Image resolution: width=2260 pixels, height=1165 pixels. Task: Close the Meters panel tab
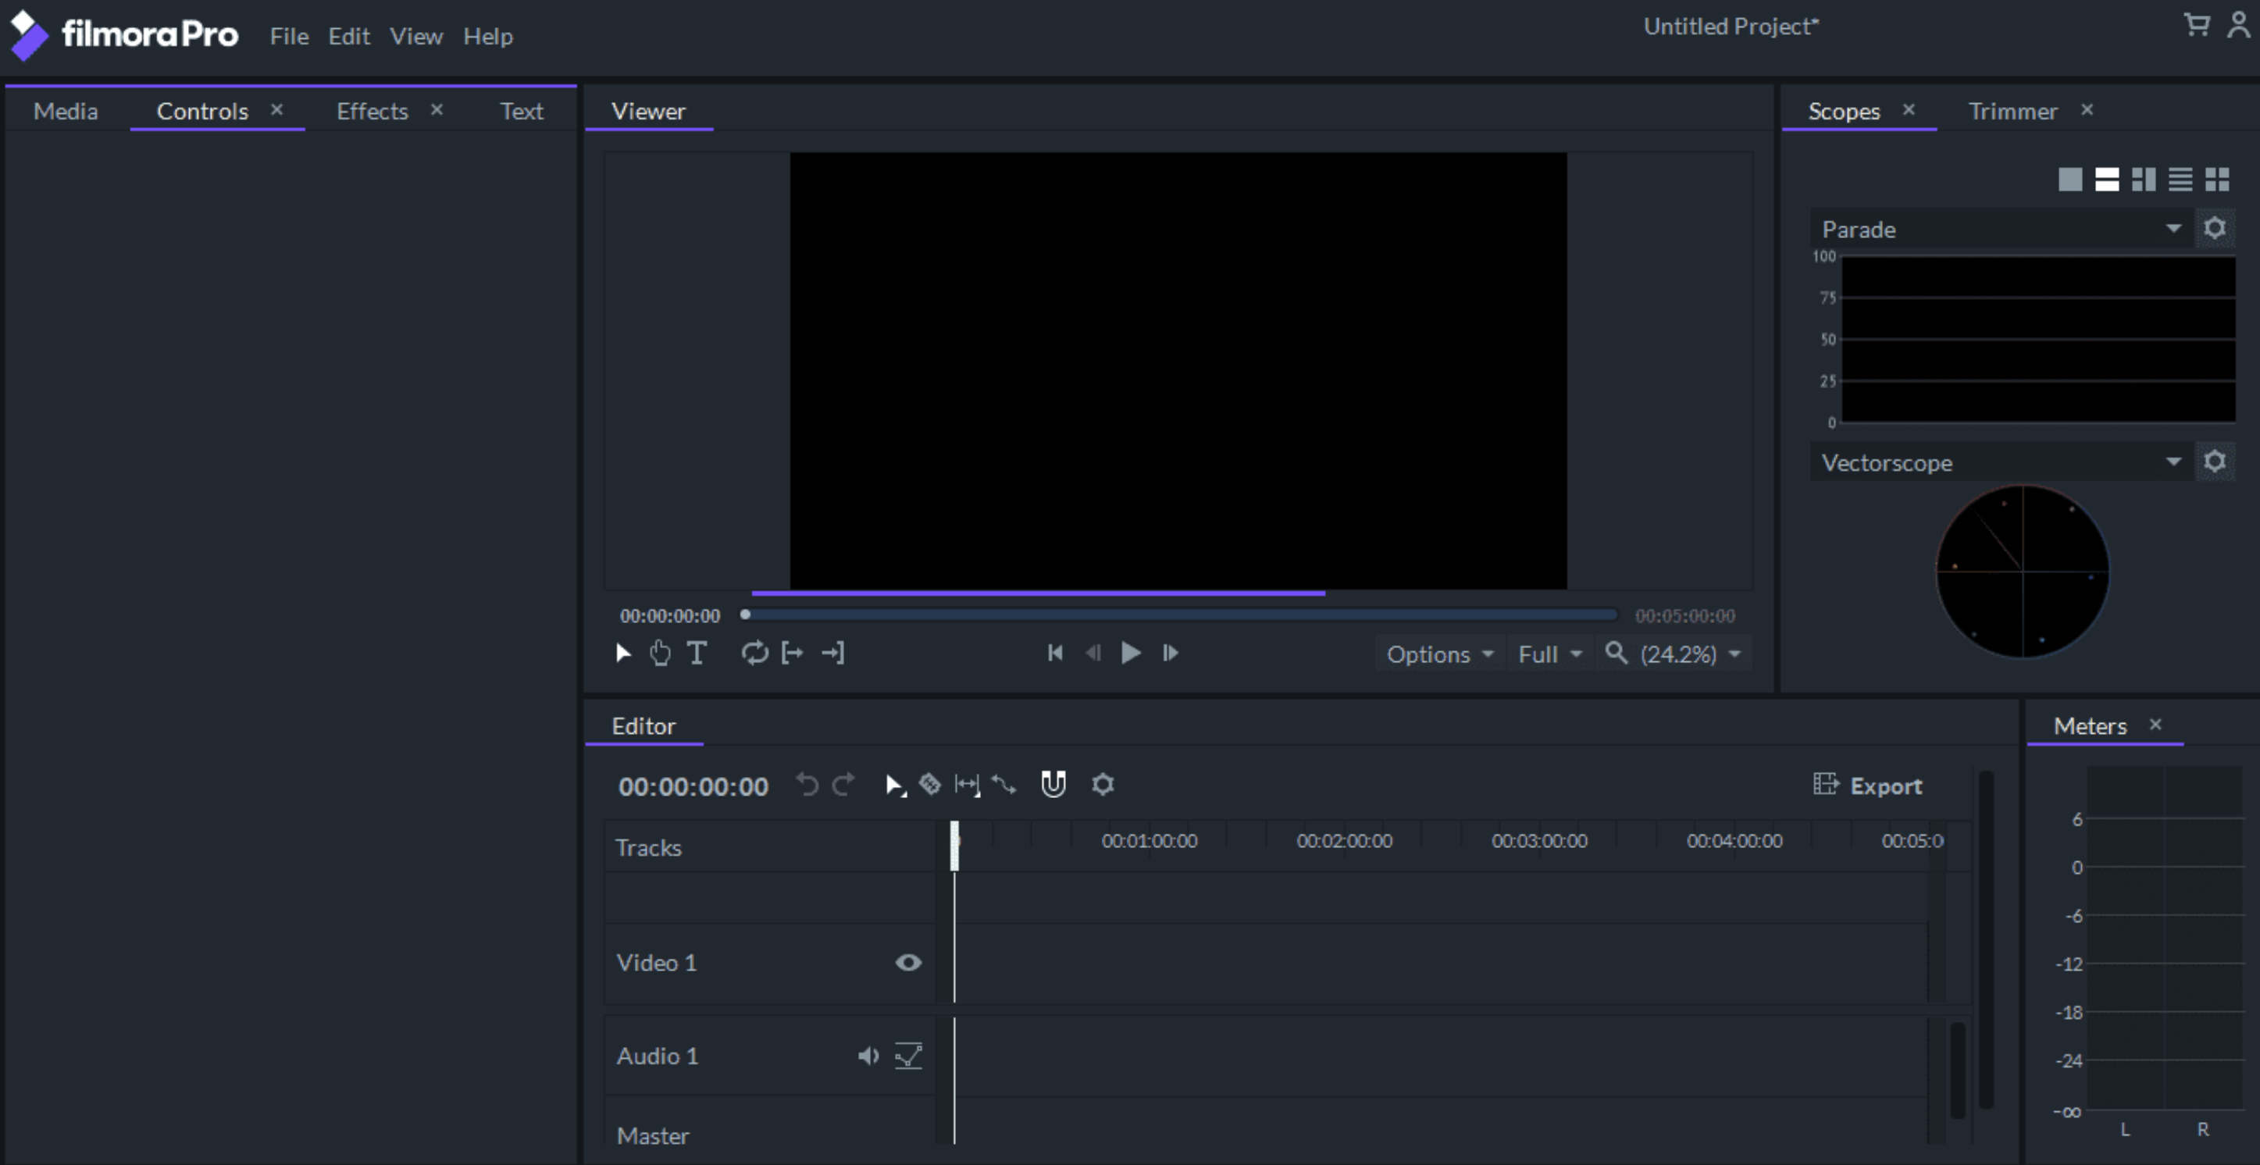[2155, 724]
